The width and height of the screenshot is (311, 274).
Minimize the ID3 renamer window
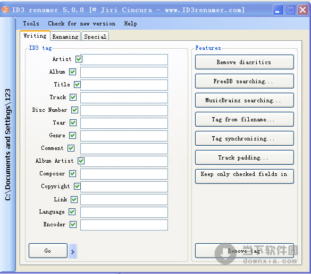278,10
